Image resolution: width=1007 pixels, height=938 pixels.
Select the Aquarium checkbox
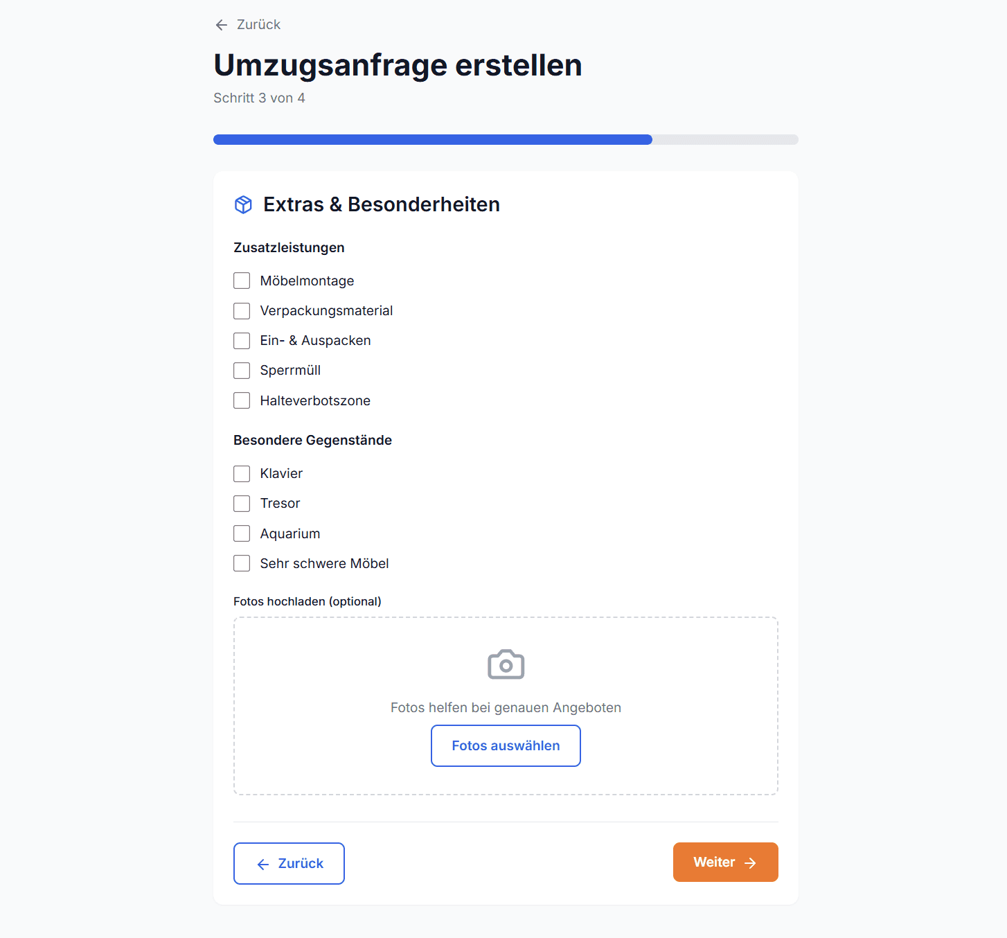(242, 533)
